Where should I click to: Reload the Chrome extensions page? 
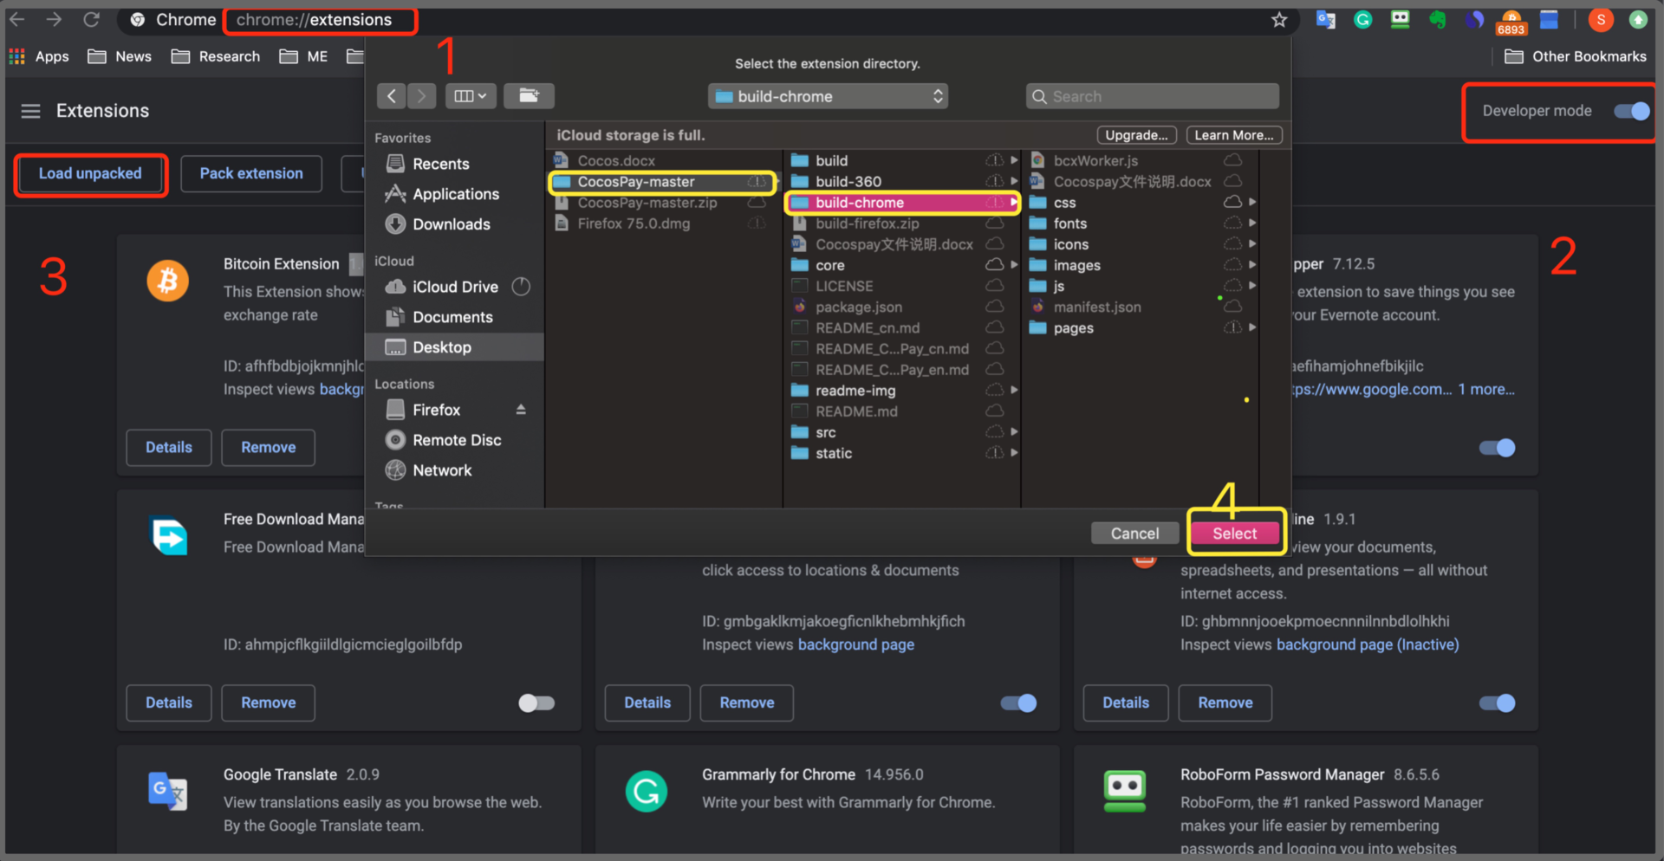[92, 19]
